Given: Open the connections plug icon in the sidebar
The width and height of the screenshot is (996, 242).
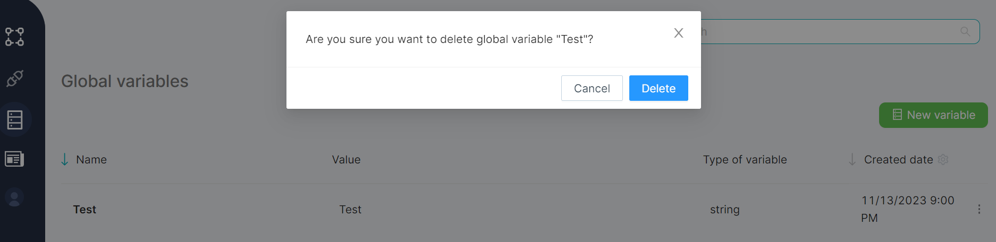Looking at the screenshot, I should point(14,79).
